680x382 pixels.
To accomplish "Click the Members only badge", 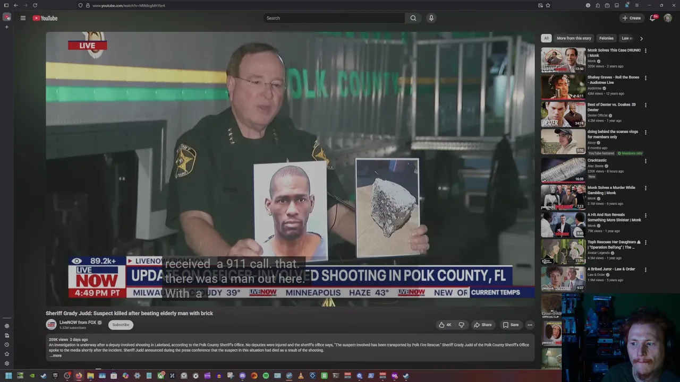I will pyautogui.click(x=630, y=153).
